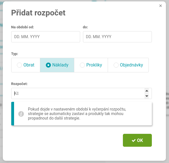Focus the 'Na období od' date field
Viewport: 169px width, 163px height.
point(46,37)
